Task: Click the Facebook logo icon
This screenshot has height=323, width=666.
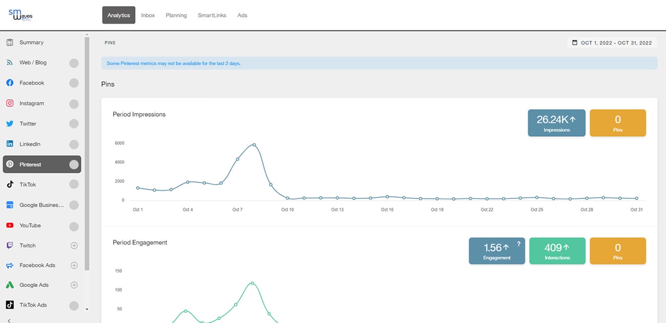Action: tap(10, 83)
